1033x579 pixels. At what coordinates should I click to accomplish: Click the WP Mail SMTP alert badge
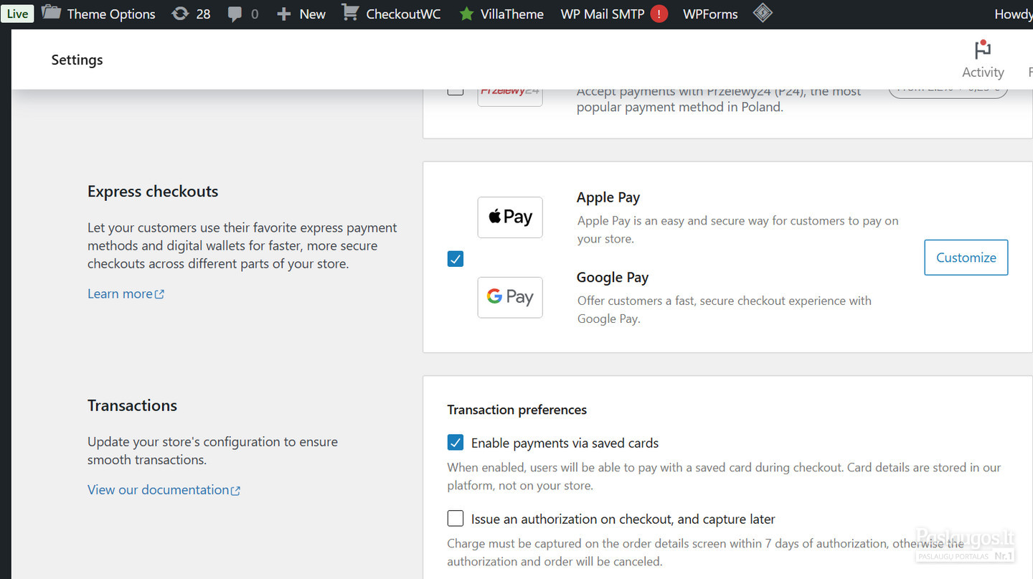click(x=659, y=14)
